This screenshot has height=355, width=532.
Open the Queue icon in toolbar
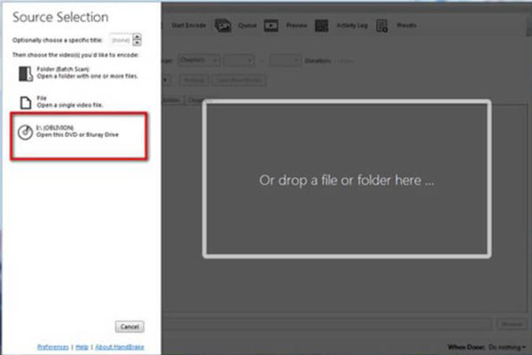223,26
